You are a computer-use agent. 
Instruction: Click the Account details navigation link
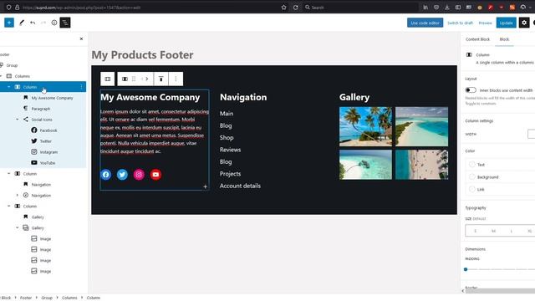pyautogui.click(x=240, y=186)
